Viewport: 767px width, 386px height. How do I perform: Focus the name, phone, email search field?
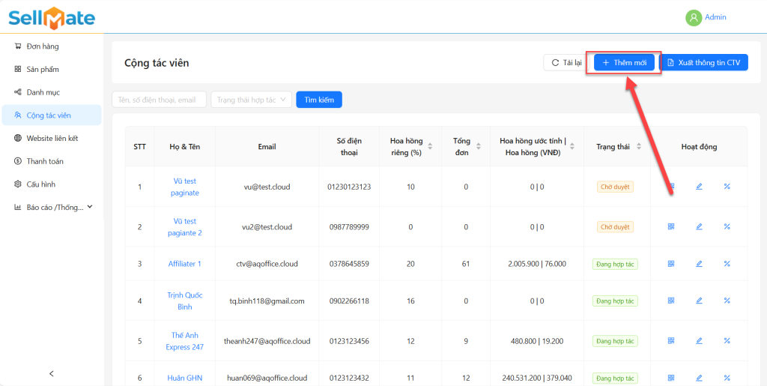[x=159, y=100]
